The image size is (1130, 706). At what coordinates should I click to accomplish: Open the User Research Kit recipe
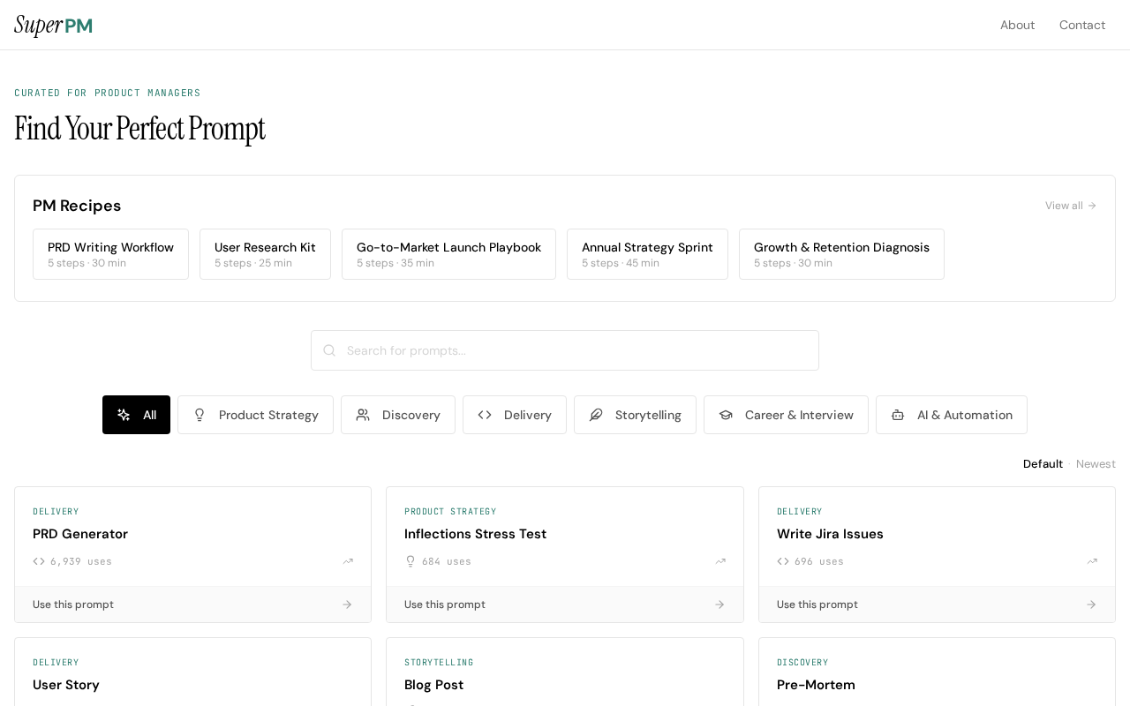click(x=265, y=254)
